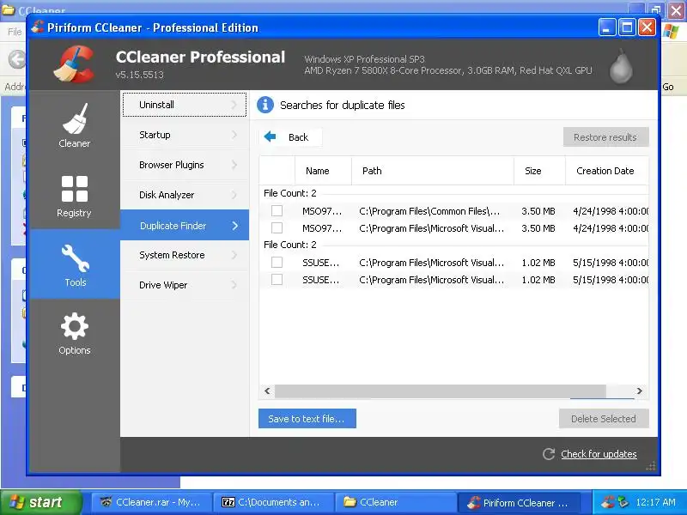Click the 12:17 AM clock

tap(655, 502)
